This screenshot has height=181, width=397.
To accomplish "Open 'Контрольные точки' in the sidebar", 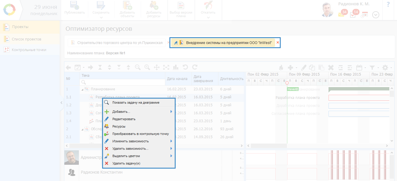I will pyautogui.click(x=29, y=50).
